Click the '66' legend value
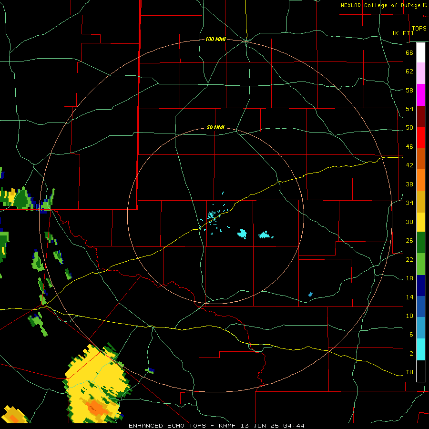 [x=409, y=53]
